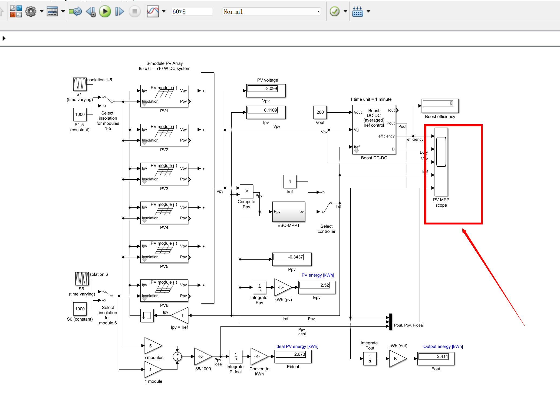This screenshot has height=410, width=560.
Task: Click the Stop simulation button
Action: pos(134,11)
